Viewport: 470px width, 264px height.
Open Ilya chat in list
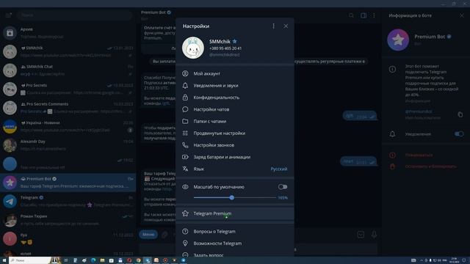click(x=68, y=238)
